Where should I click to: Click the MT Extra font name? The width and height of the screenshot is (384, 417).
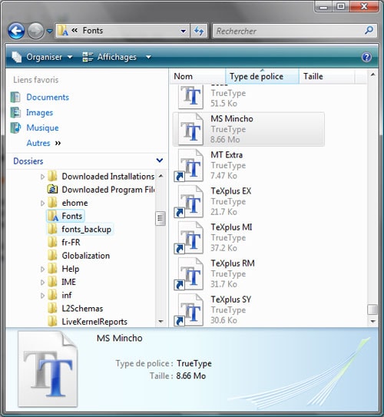click(227, 155)
